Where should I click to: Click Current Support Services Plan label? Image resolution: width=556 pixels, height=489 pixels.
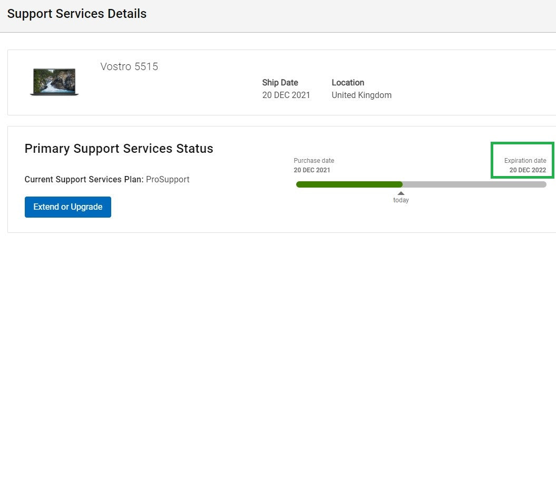click(84, 180)
